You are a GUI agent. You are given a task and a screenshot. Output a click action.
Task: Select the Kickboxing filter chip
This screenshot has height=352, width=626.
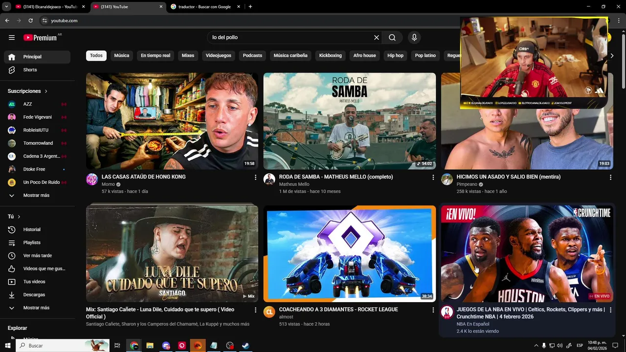(331, 56)
